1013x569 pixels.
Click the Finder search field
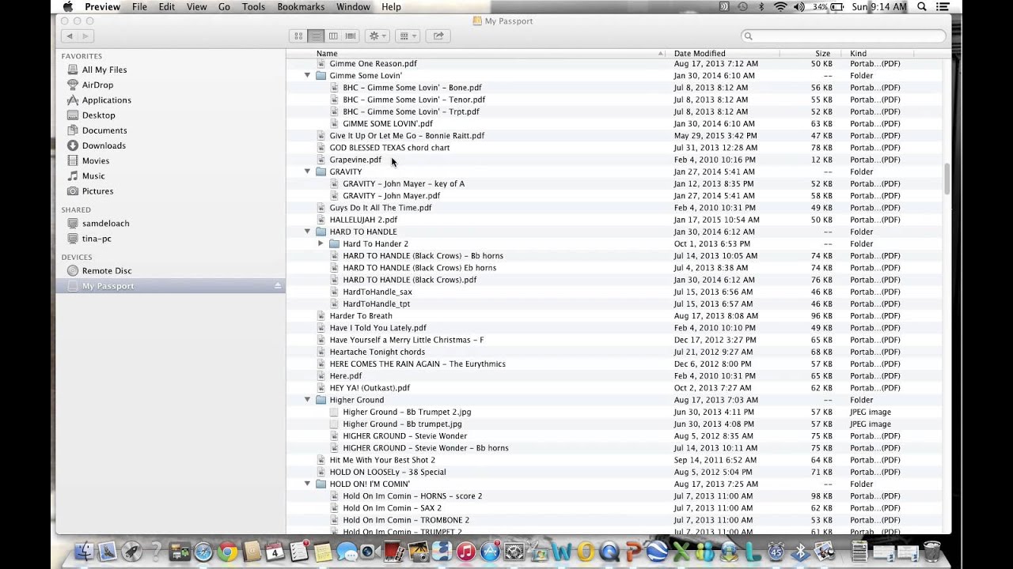(844, 36)
